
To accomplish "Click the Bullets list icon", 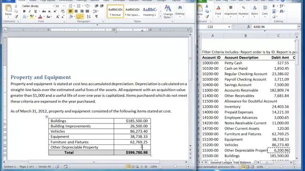I will pyautogui.click(x=71, y=6).
